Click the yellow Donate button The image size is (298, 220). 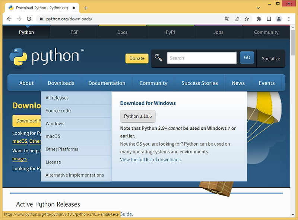[x=137, y=58]
